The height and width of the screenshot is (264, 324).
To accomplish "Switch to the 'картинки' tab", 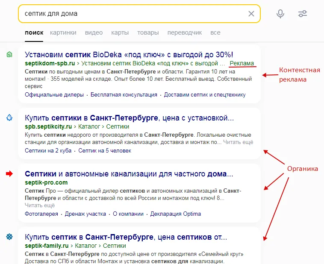I will pos(63,32).
